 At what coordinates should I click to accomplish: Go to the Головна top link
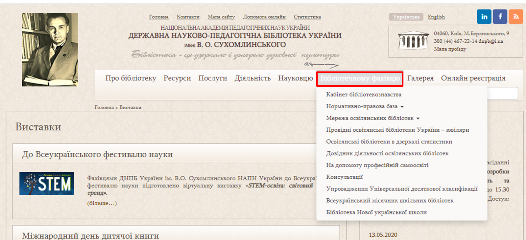[159, 17]
